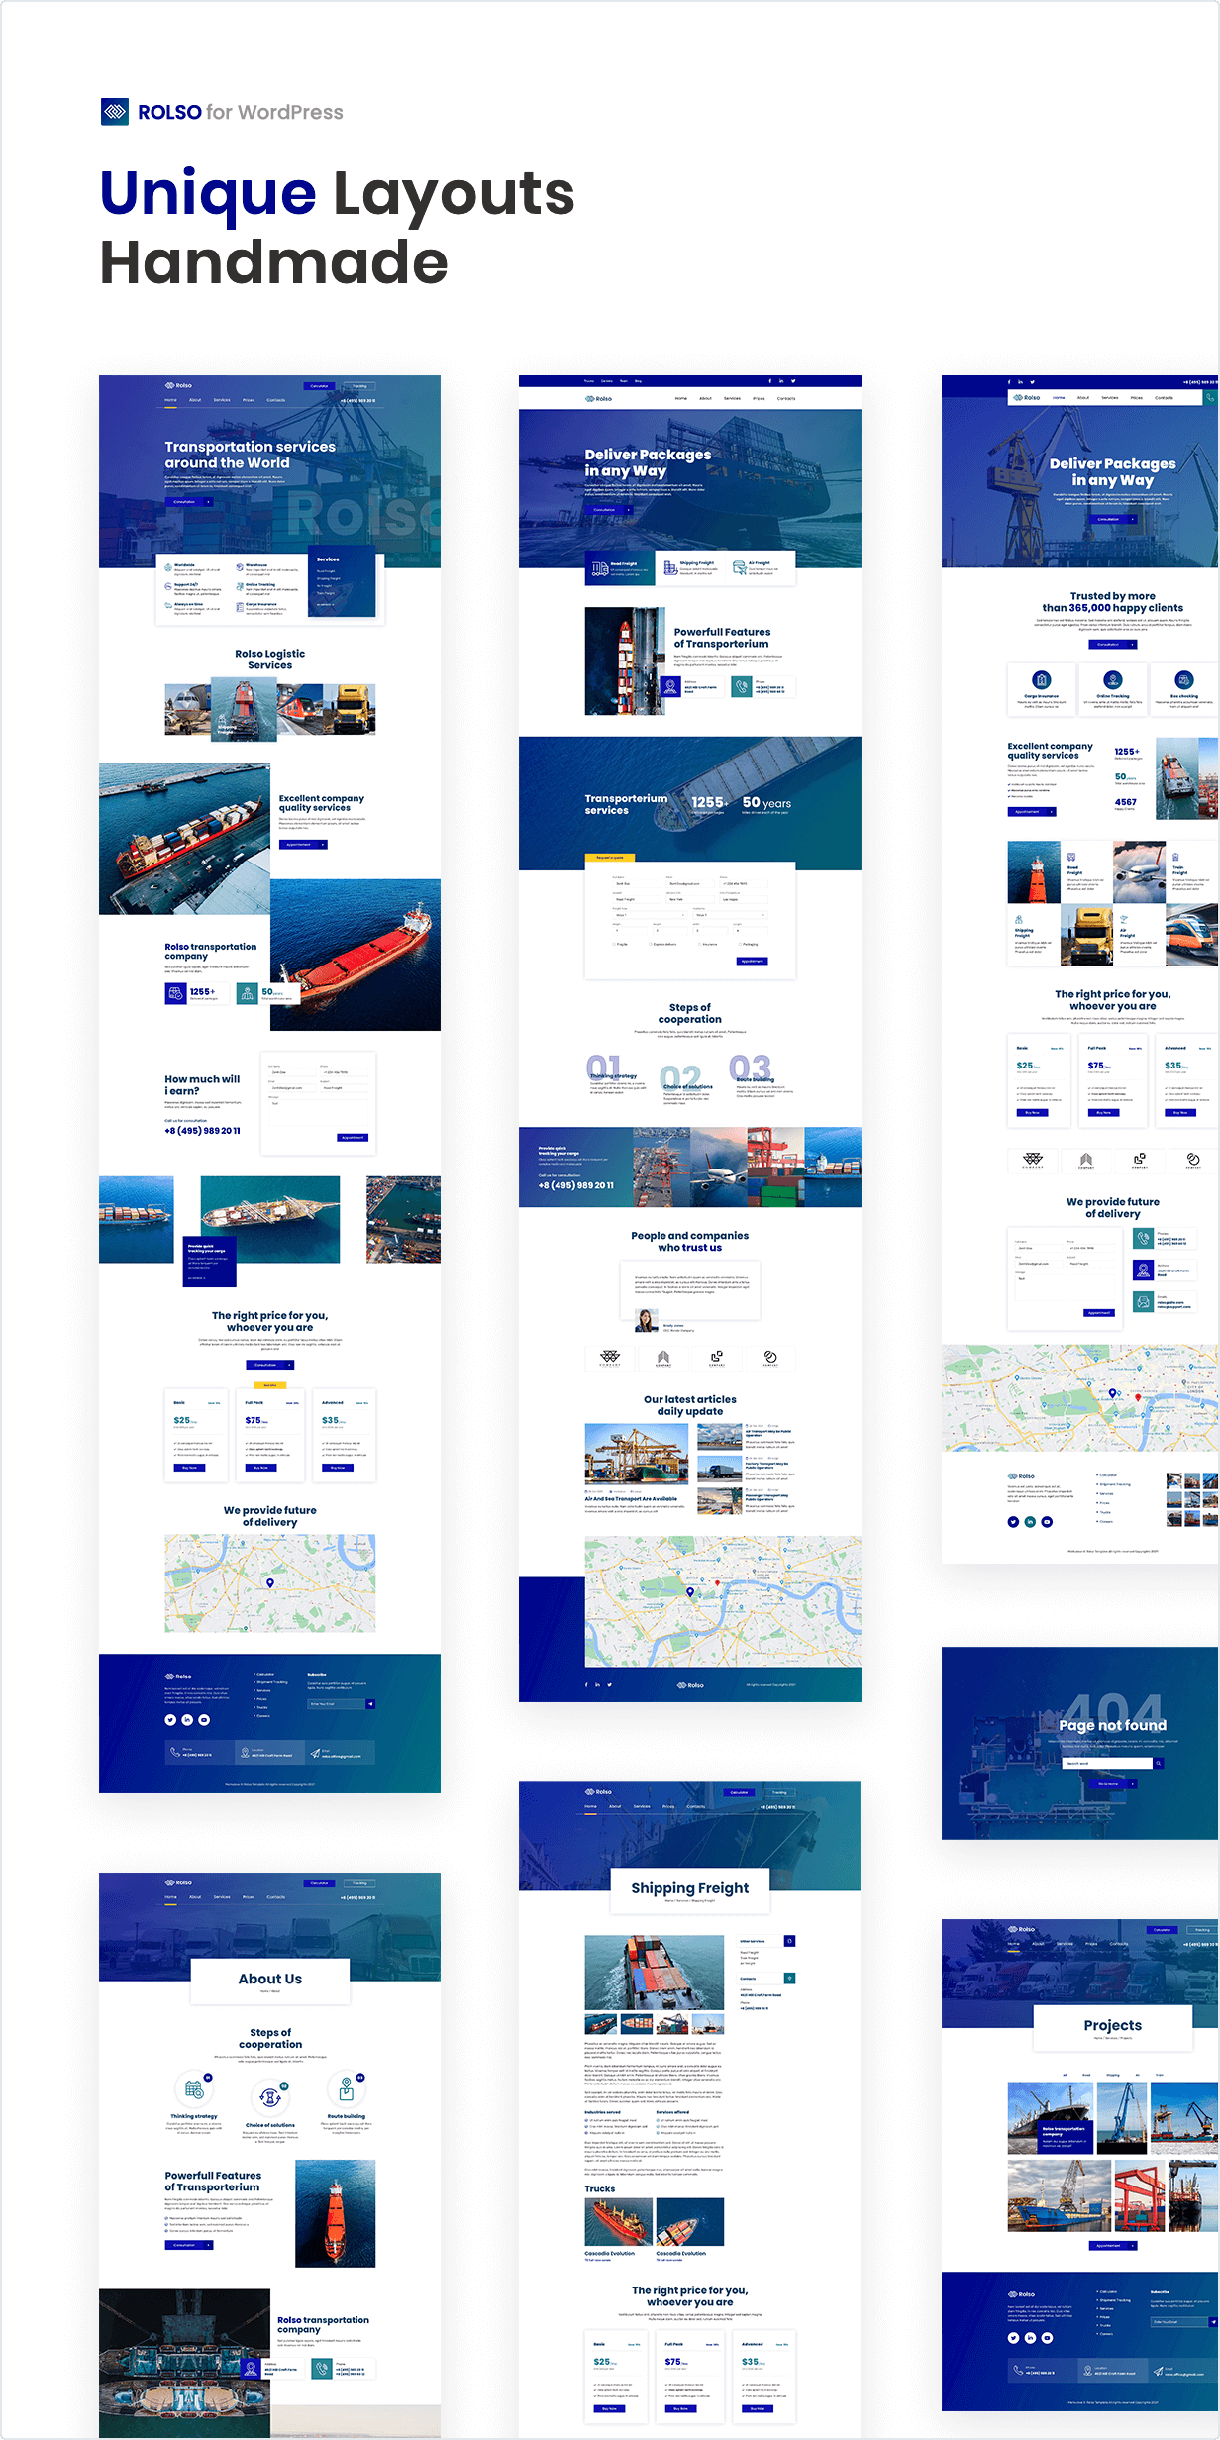Open Prices in the white navigation bar
This screenshot has width=1220, height=2440.
pyautogui.click(x=759, y=398)
